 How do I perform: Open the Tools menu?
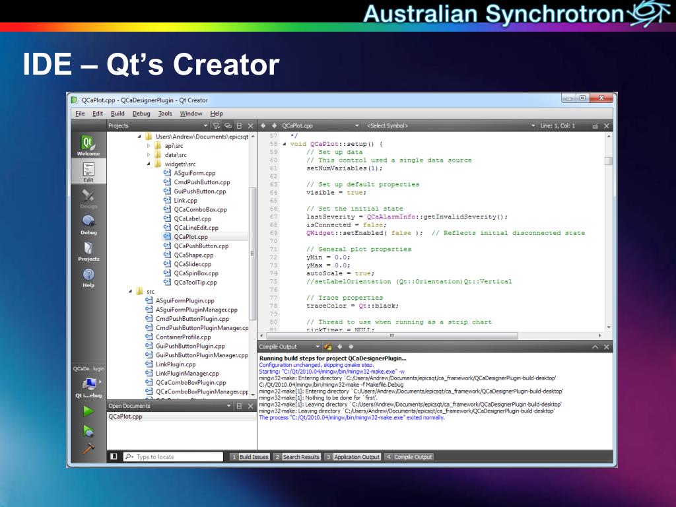[x=165, y=114]
